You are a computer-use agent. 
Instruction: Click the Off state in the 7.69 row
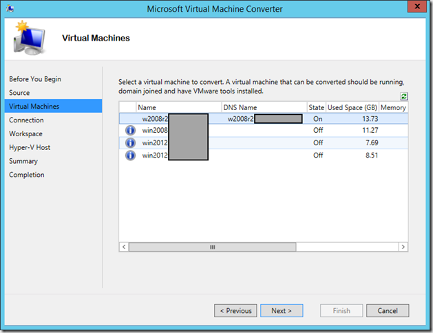coord(318,142)
